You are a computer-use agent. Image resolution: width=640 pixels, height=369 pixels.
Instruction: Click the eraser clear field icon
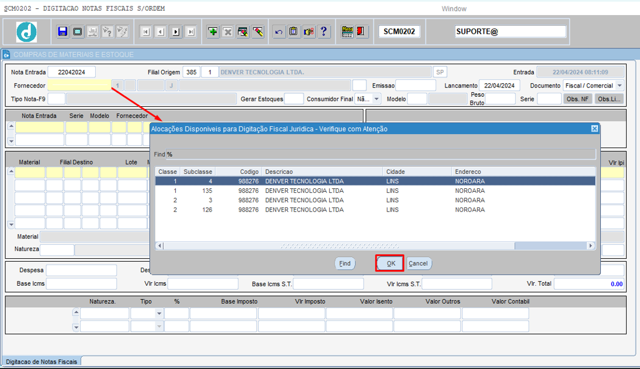[258, 31]
